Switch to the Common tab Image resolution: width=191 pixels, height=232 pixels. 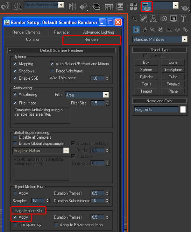pyautogui.click(x=33, y=40)
